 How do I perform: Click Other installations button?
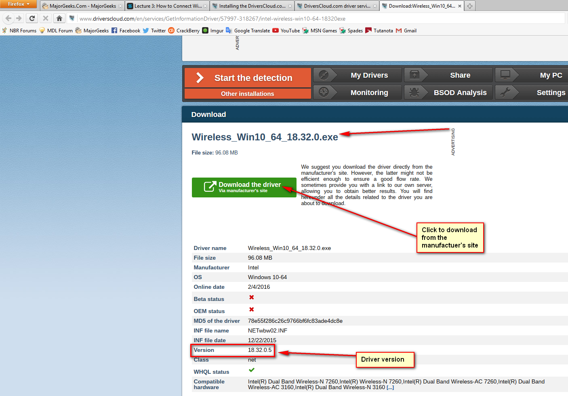(248, 94)
